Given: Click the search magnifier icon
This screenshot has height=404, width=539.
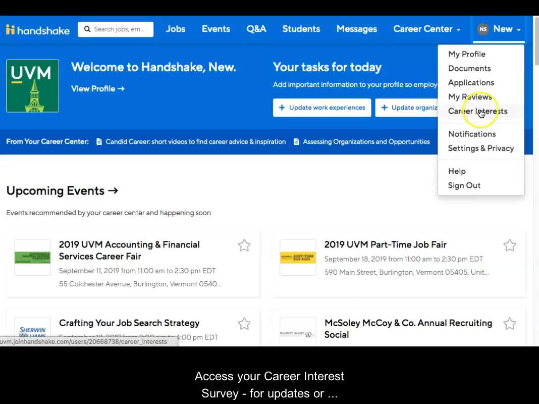Looking at the screenshot, I should click(87, 29).
